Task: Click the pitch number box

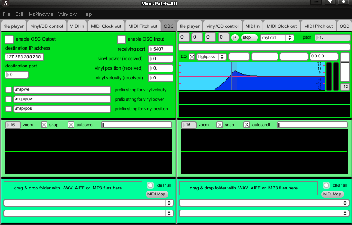Action: click(332, 37)
